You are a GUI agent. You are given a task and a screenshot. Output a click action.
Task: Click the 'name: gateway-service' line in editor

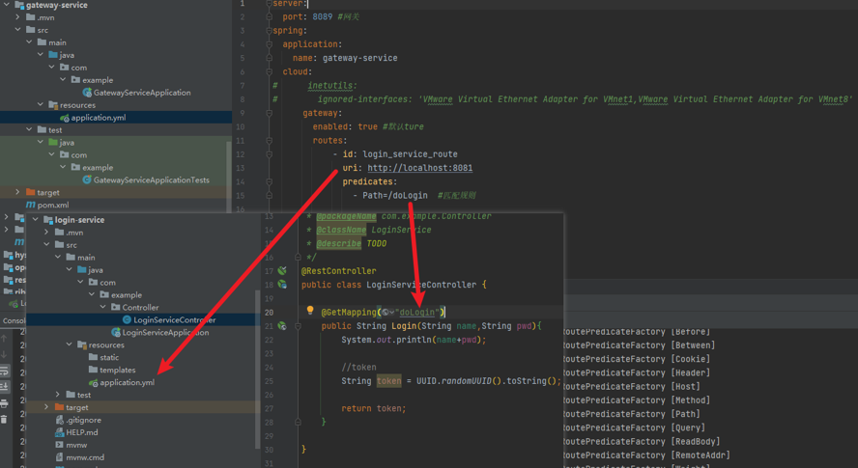click(345, 58)
